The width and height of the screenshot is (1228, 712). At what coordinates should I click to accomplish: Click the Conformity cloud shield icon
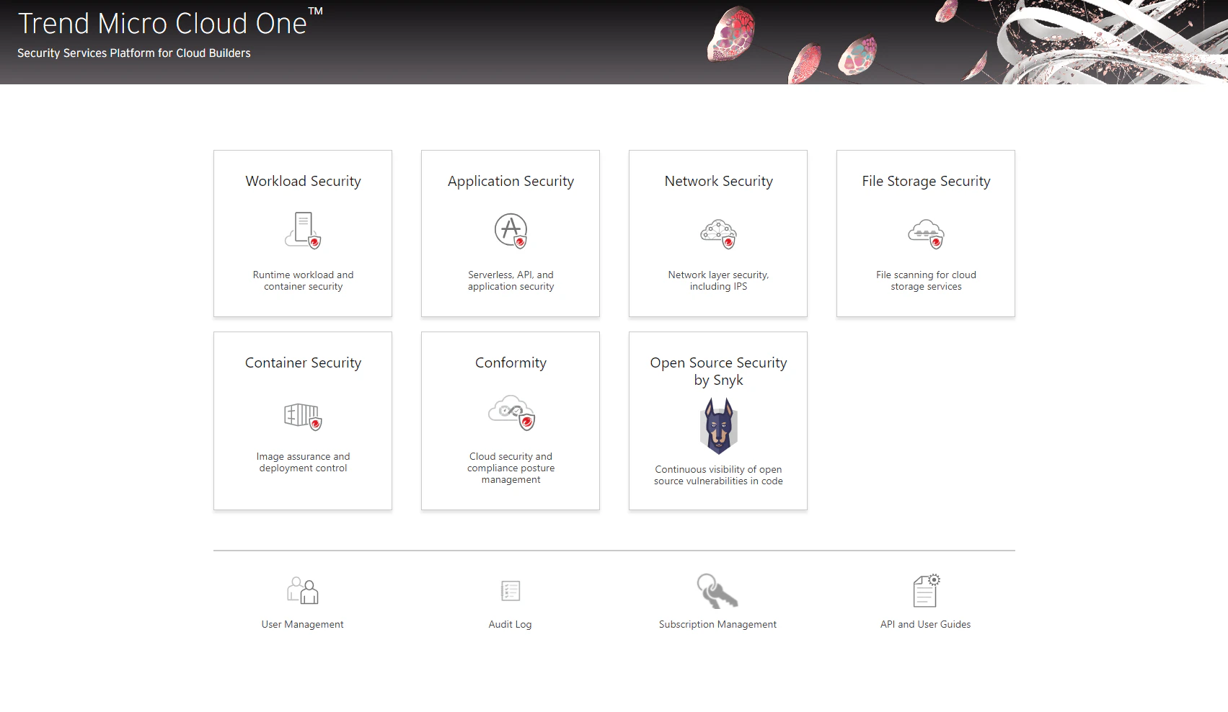511,412
